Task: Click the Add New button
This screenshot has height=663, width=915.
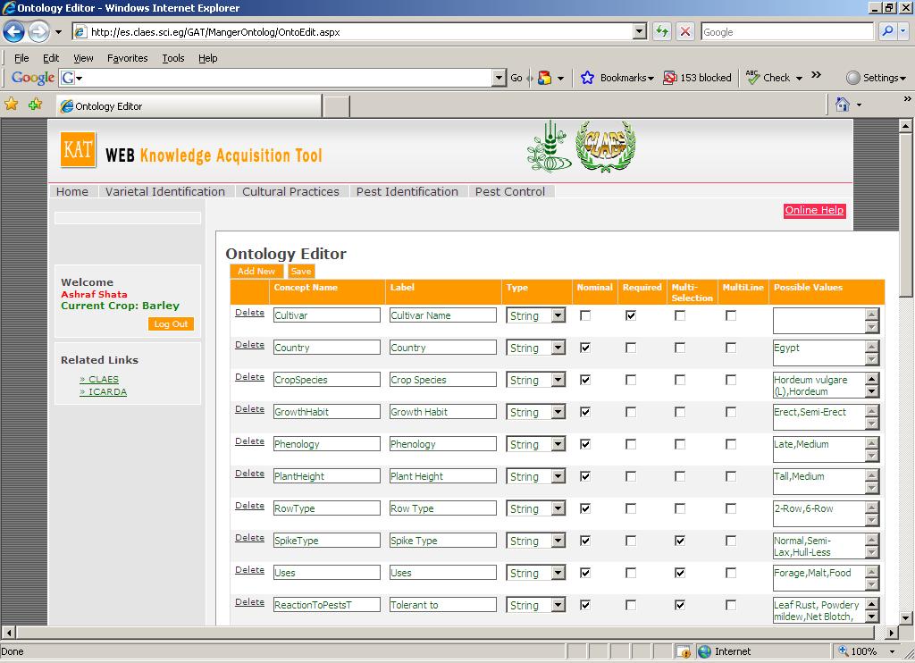Action: (x=256, y=271)
